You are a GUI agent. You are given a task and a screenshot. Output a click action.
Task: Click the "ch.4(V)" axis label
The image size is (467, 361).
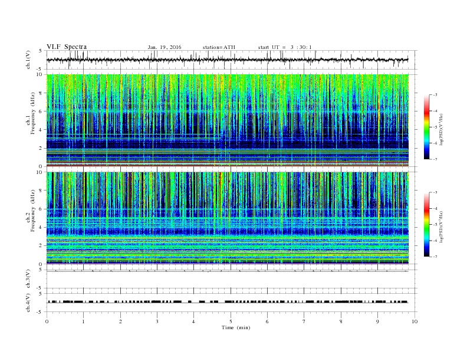click(x=28, y=303)
